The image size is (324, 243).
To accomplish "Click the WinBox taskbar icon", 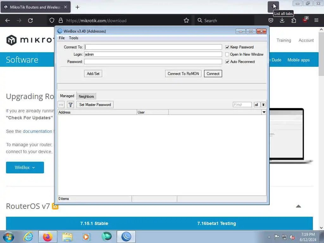I will [126, 237].
